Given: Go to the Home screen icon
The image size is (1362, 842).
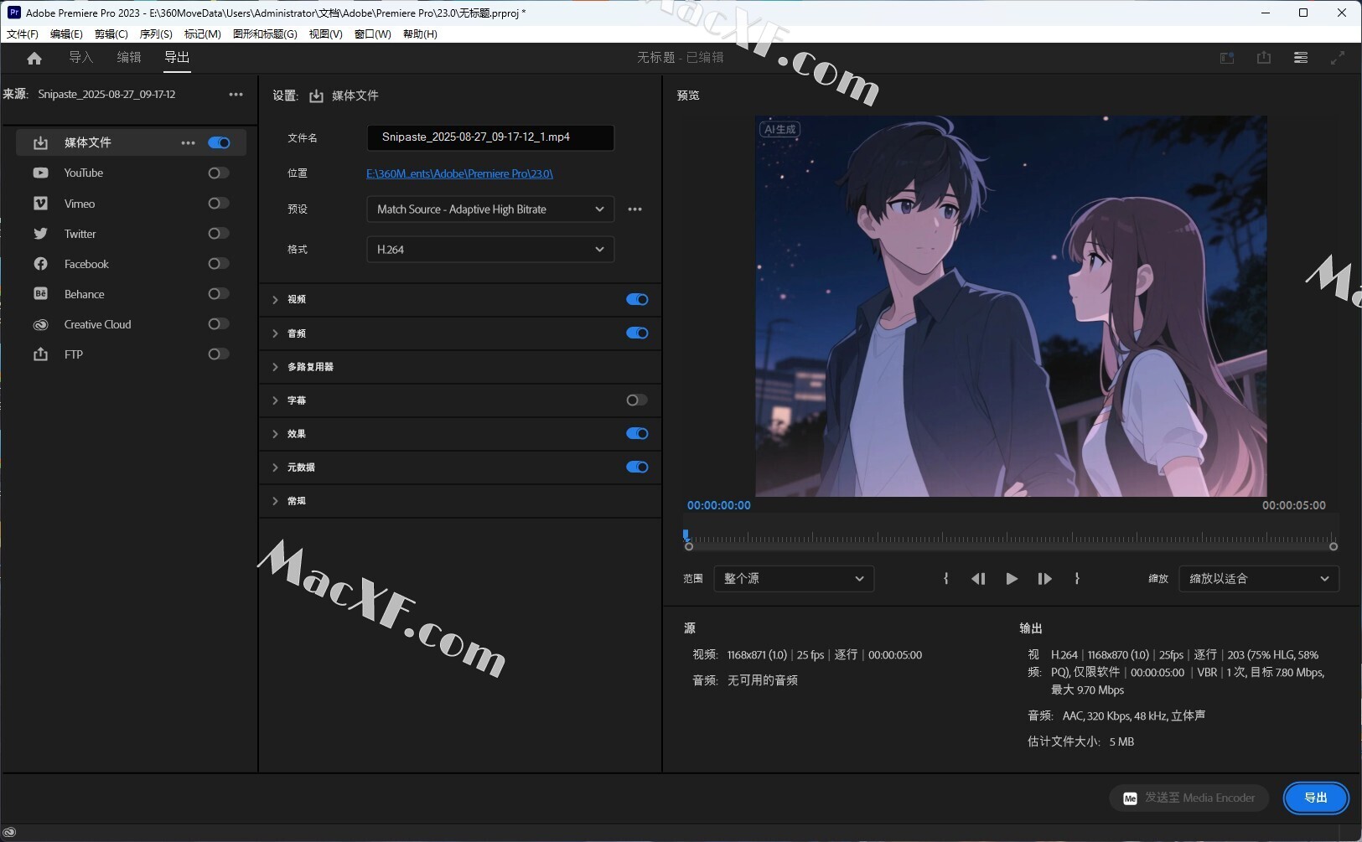Looking at the screenshot, I should click(x=34, y=58).
